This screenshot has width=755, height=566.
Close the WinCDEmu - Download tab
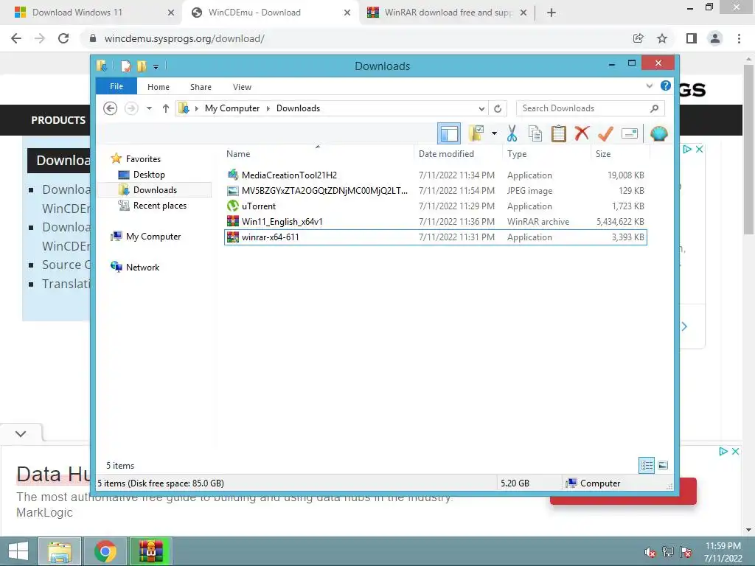click(x=347, y=13)
